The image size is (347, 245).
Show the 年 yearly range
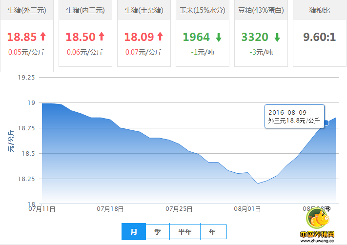click(213, 232)
